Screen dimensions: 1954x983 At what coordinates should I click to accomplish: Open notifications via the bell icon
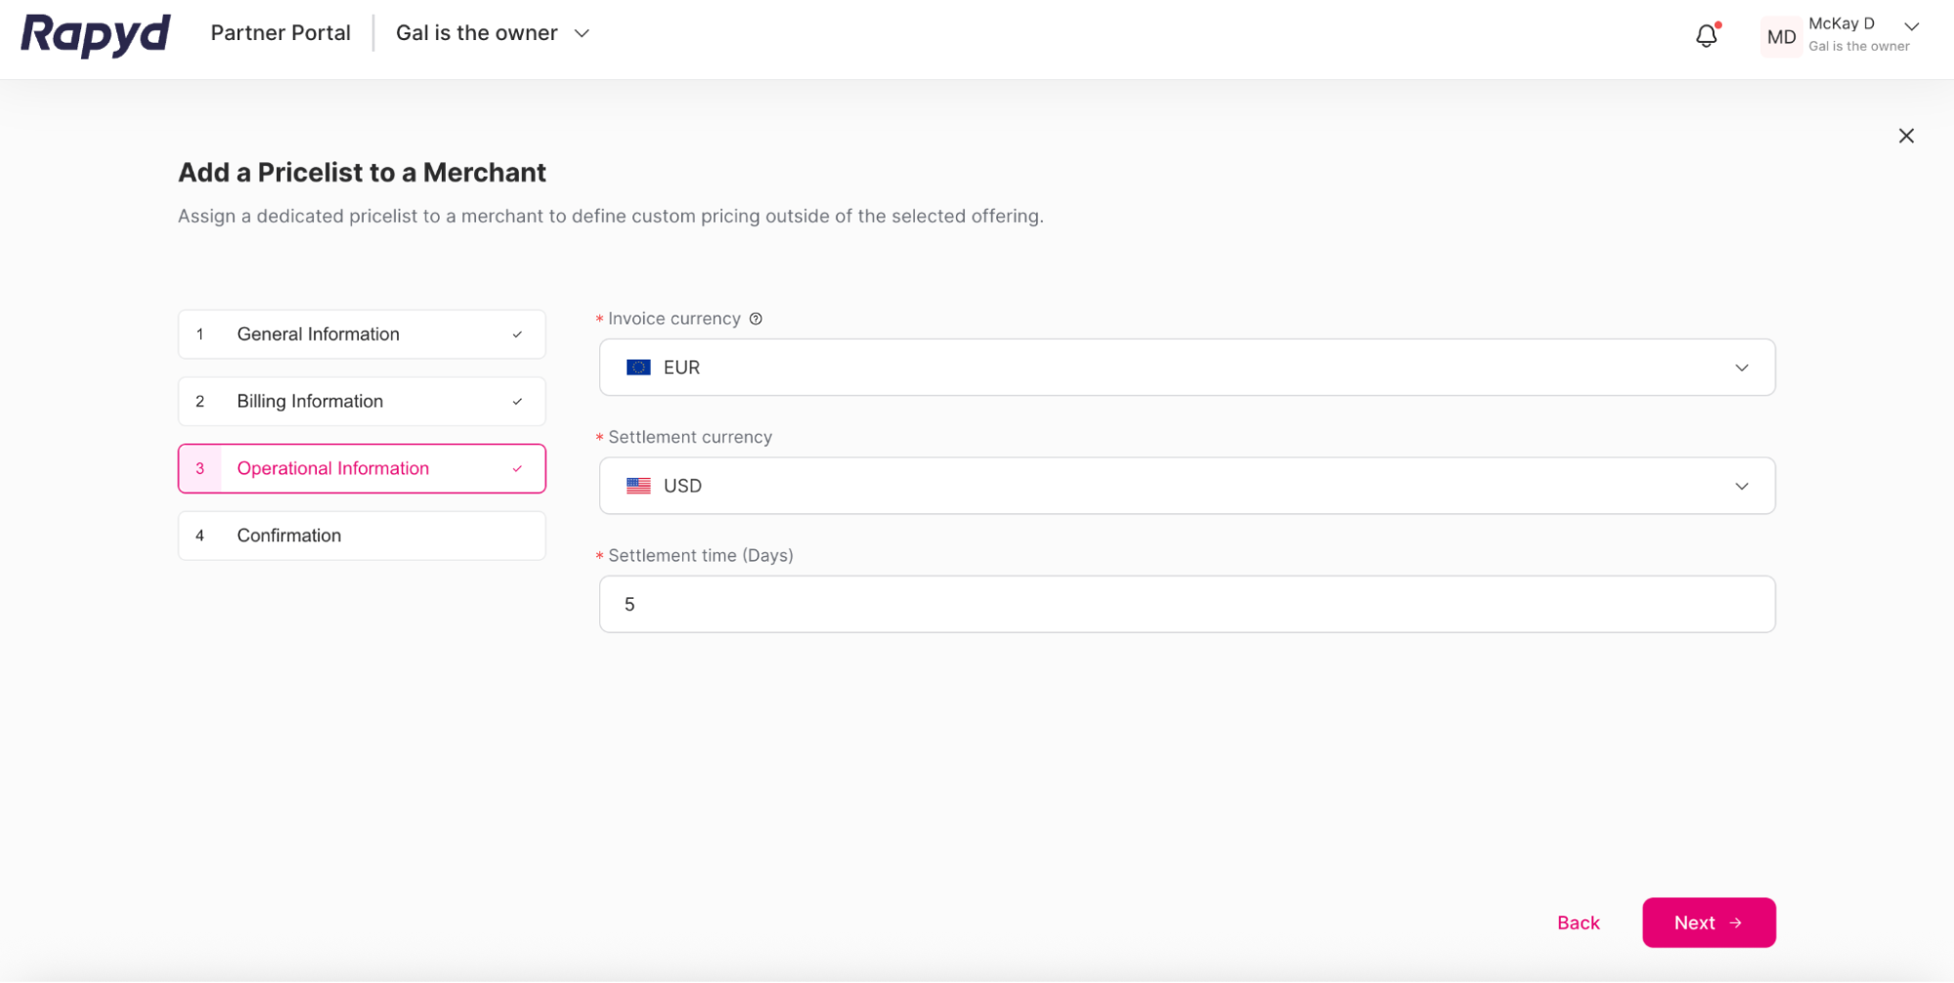tap(1706, 35)
